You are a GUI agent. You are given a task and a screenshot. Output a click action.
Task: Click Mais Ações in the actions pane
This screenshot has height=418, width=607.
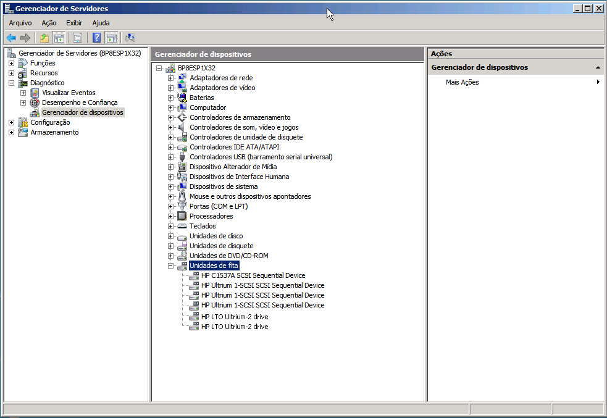click(x=462, y=82)
